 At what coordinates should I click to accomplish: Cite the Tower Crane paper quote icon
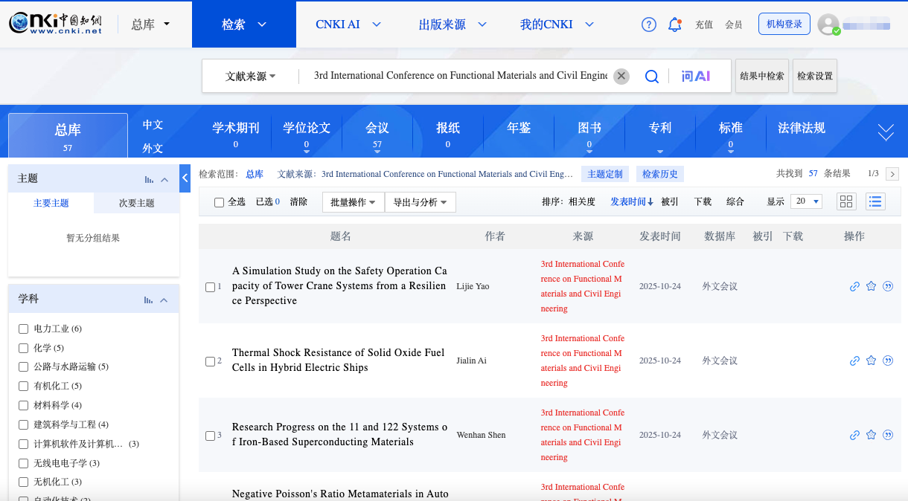pyautogui.click(x=888, y=286)
